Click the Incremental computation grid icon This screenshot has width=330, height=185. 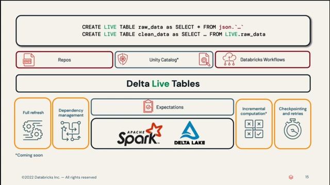[254, 129]
